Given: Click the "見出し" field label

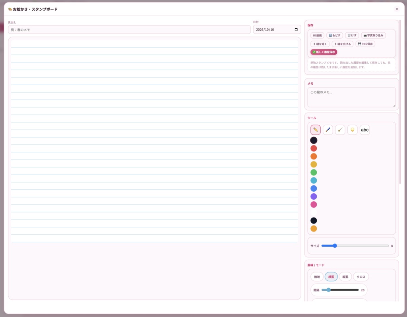Looking at the screenshot, I should coord(12,22).
